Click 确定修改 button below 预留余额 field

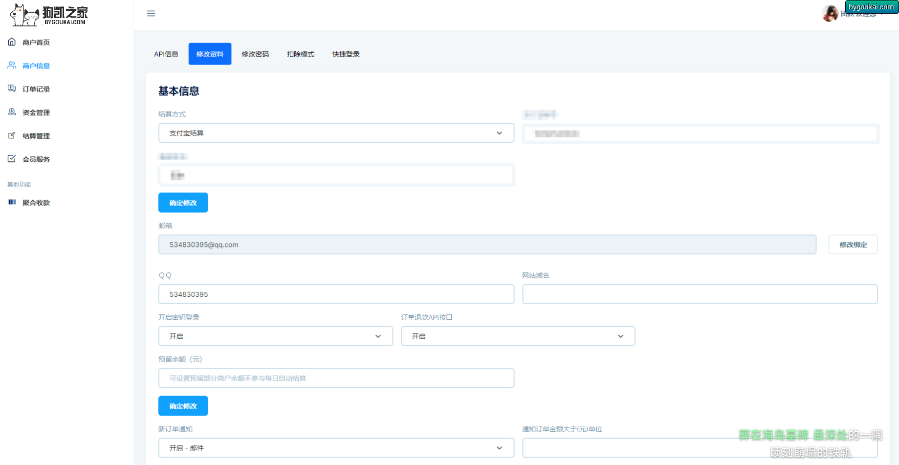(183, 406)
